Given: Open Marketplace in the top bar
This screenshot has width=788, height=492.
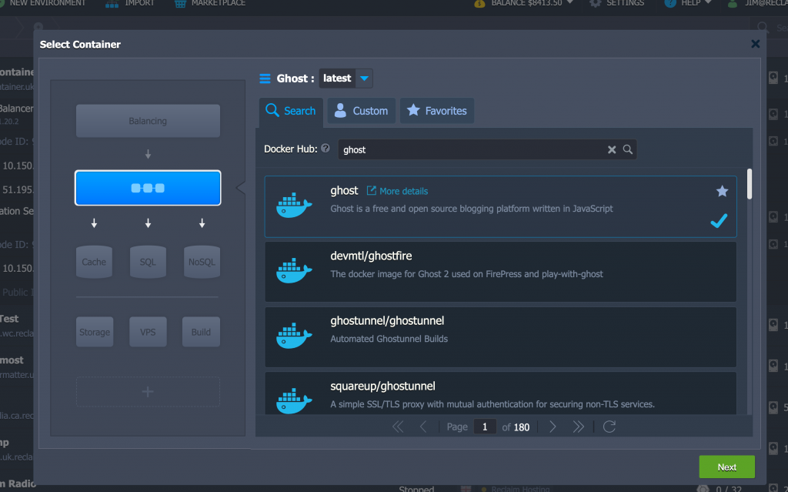Looking at the screenshot, I should (210, 3).
